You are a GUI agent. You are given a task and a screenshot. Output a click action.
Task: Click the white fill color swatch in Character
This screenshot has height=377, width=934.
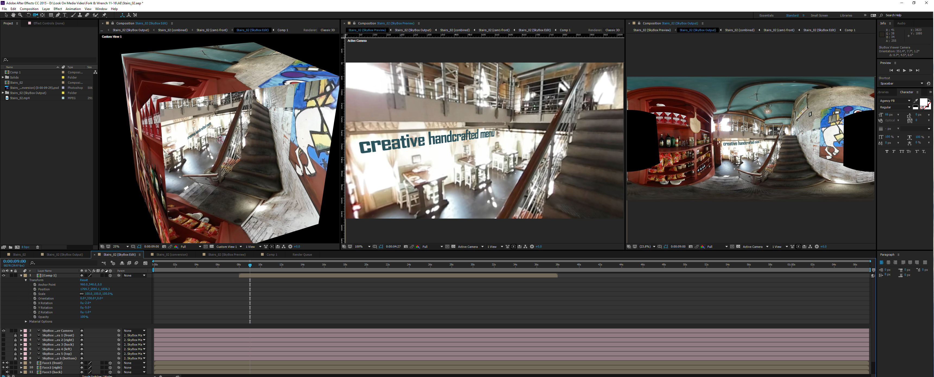[923, 102]
